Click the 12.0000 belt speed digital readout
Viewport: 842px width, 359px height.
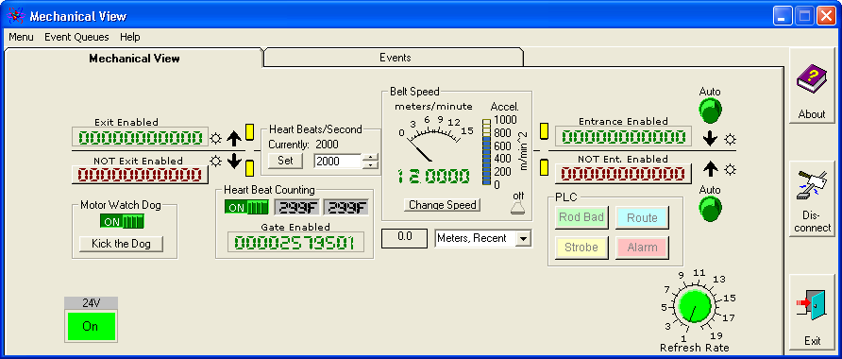click(x=433, y=177)
